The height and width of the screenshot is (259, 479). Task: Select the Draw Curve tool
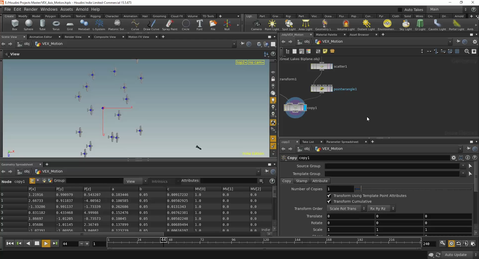click(151, 25)
